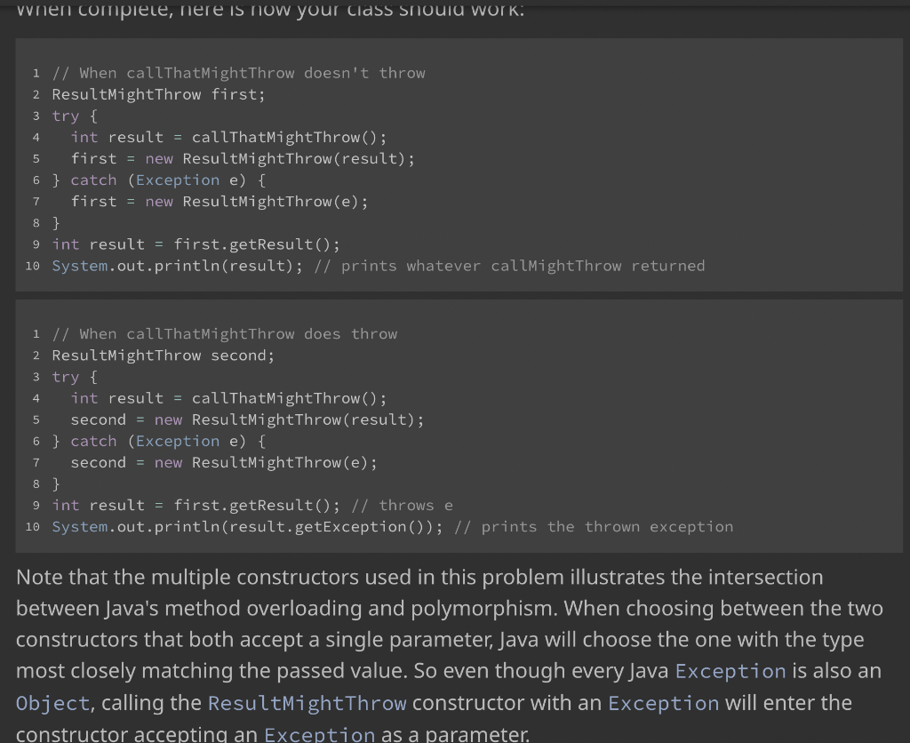This screenshot has width=910, height=743.
Task: Click "Exception" after "constructor with an"
Action: coord(663,703)
